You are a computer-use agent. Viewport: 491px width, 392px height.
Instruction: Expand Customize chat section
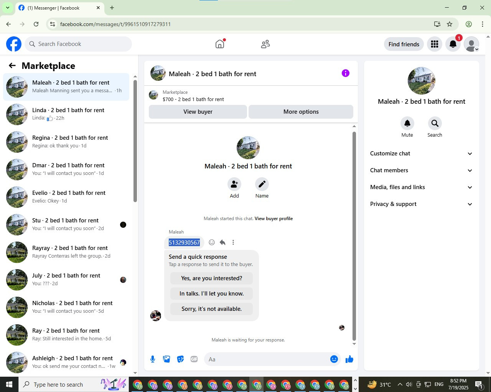coord(421,154)
